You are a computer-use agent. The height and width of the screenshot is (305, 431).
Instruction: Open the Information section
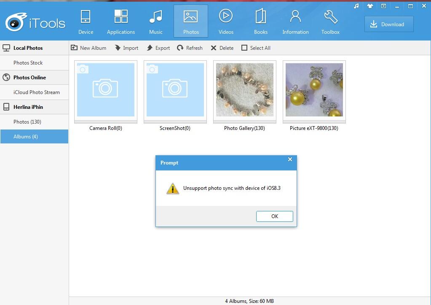pos(295,22)
